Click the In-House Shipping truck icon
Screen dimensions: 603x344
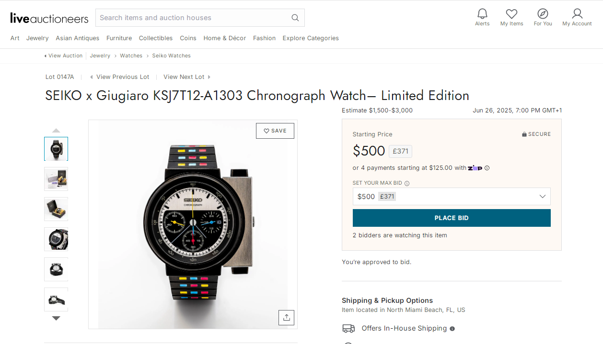tap(348, 328)
